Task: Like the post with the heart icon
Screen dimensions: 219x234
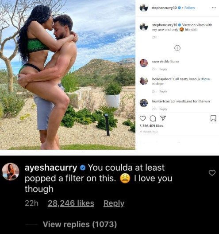Action: [x=142, y=118]
